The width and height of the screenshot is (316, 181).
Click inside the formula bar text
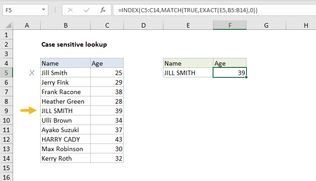[203, 9]
